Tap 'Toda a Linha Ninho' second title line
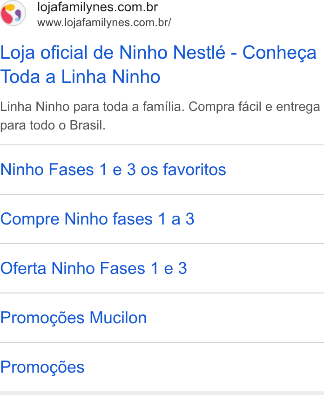324x395 pixels. tap(80, 76)
